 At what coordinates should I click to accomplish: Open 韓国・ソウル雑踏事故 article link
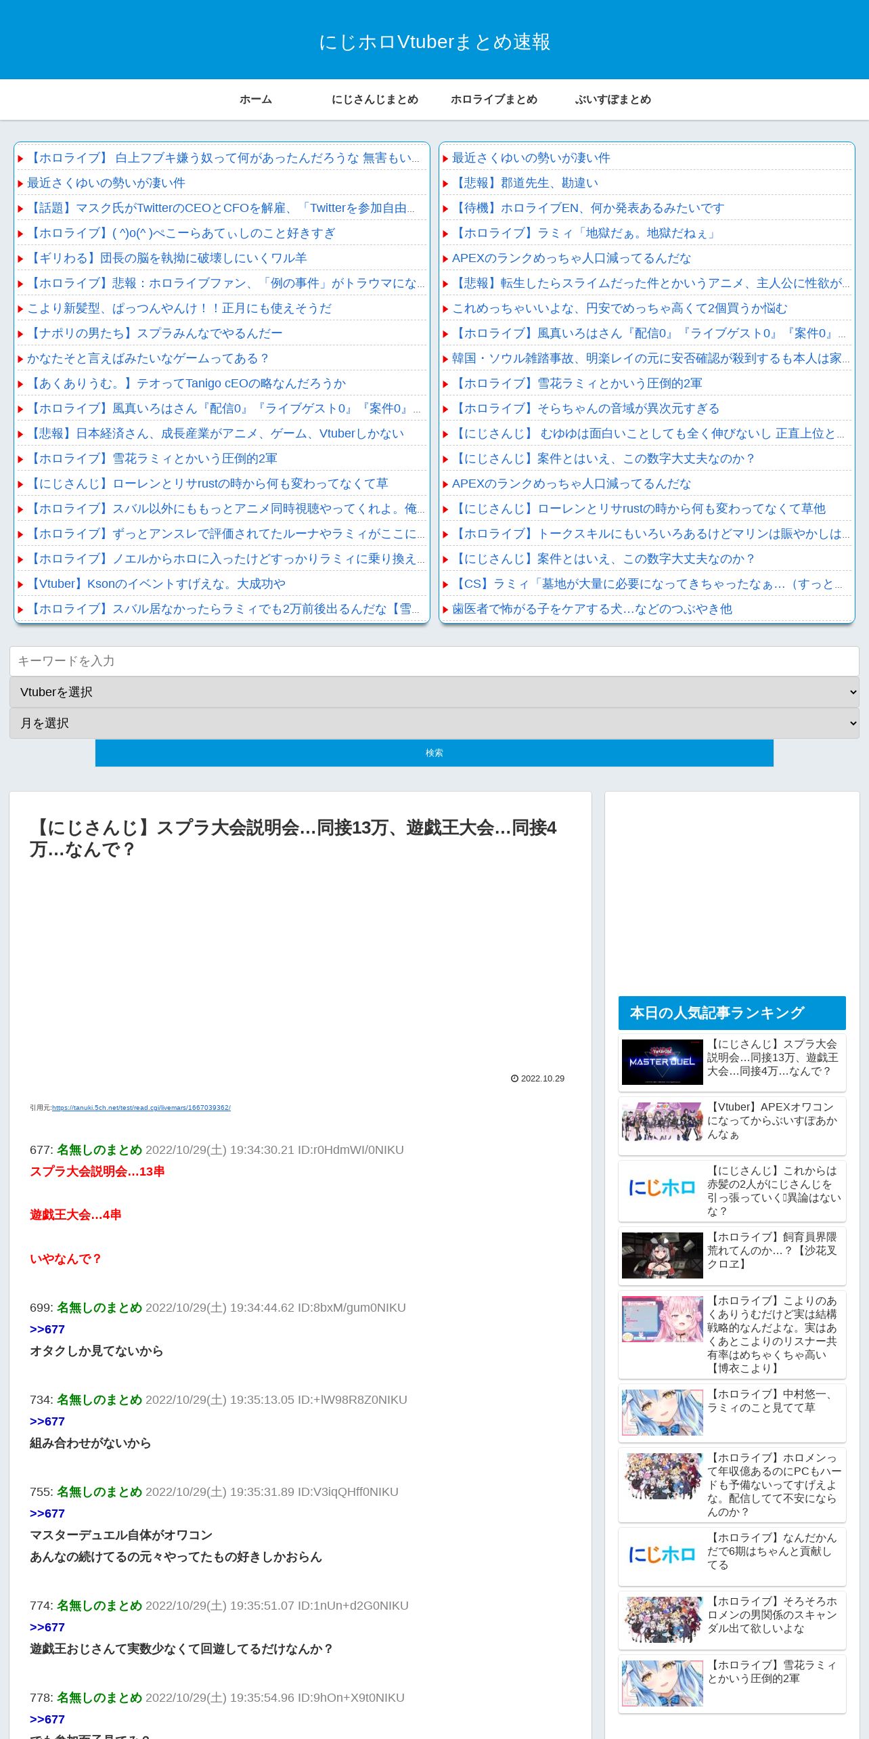click(x=650, y=358)
